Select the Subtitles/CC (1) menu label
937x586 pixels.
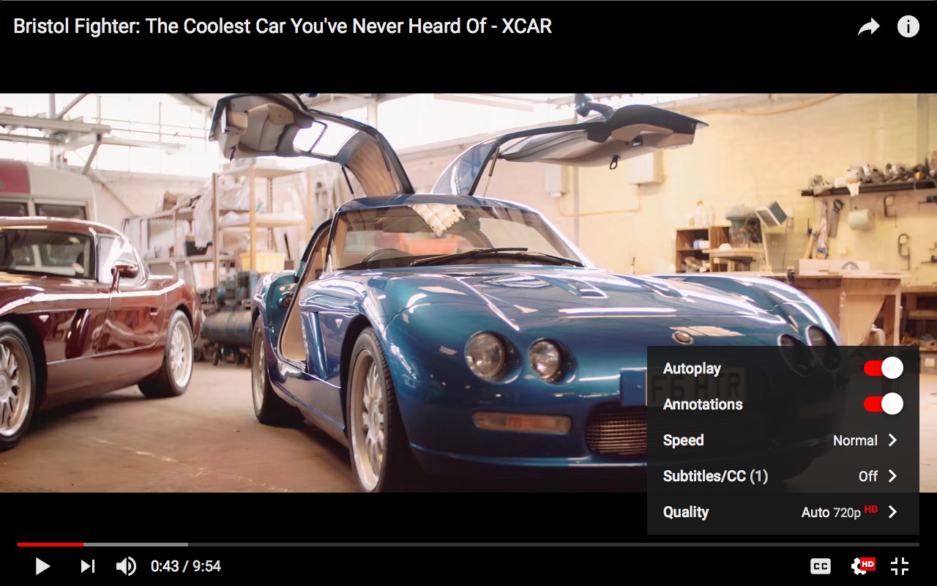[x=715, y=476]
